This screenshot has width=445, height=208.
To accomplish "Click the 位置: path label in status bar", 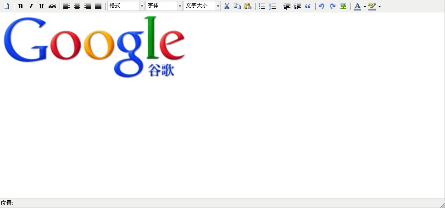I will (x=7, y=203).
